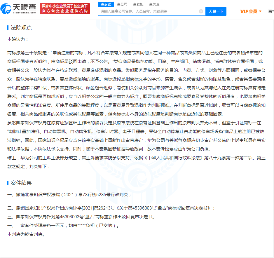Switch to the 查老板 tab
The height and width of the screenshot is (258, 274).
pyautogui.click(x=138, y=4)
